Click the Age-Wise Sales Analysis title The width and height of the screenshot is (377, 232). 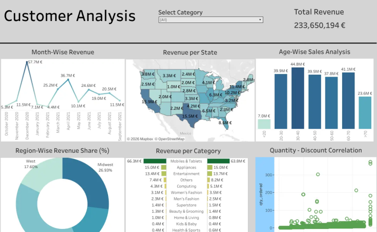tap(315, 52)
